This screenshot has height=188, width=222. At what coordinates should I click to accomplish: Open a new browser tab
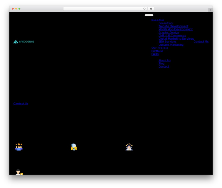pos(210,10)
